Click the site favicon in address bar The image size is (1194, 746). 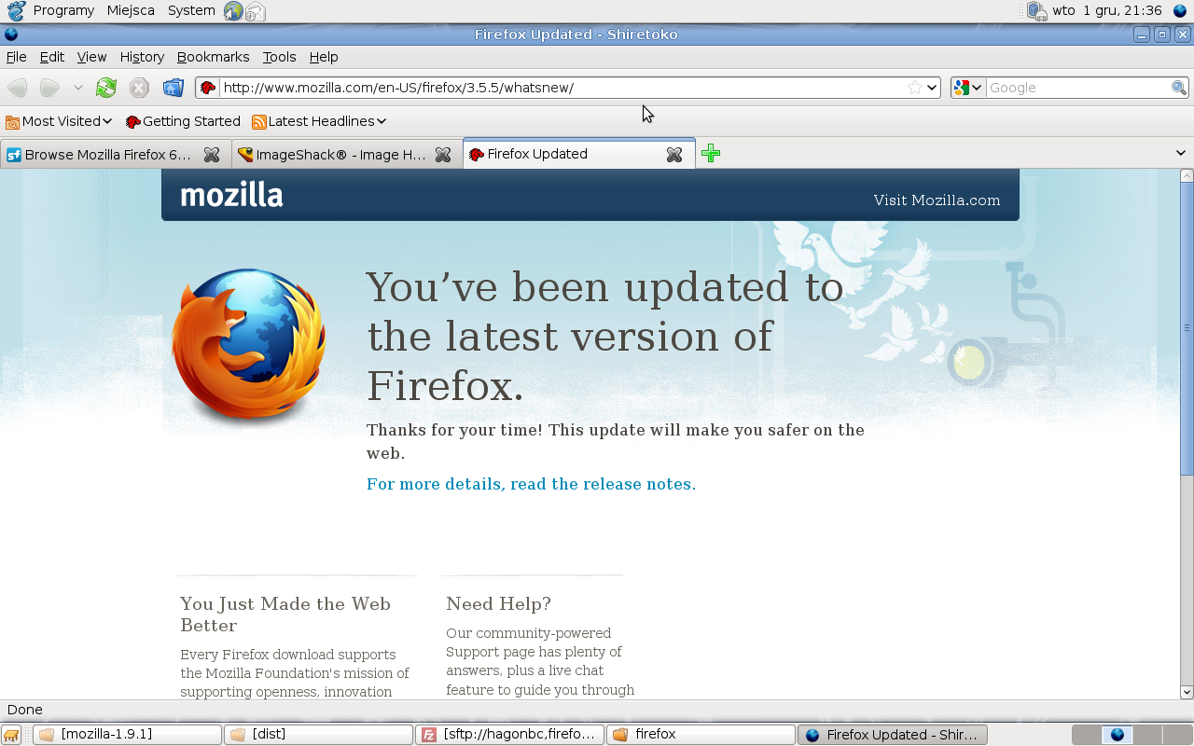click(x=208, y=88)
